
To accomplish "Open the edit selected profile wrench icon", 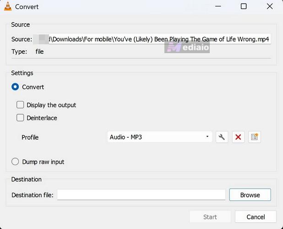I will pos(222,137).
